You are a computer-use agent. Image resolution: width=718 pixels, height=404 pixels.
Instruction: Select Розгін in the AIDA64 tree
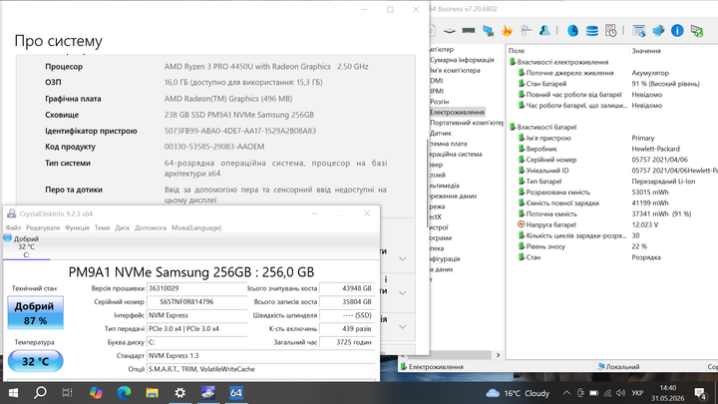[439, 102]
